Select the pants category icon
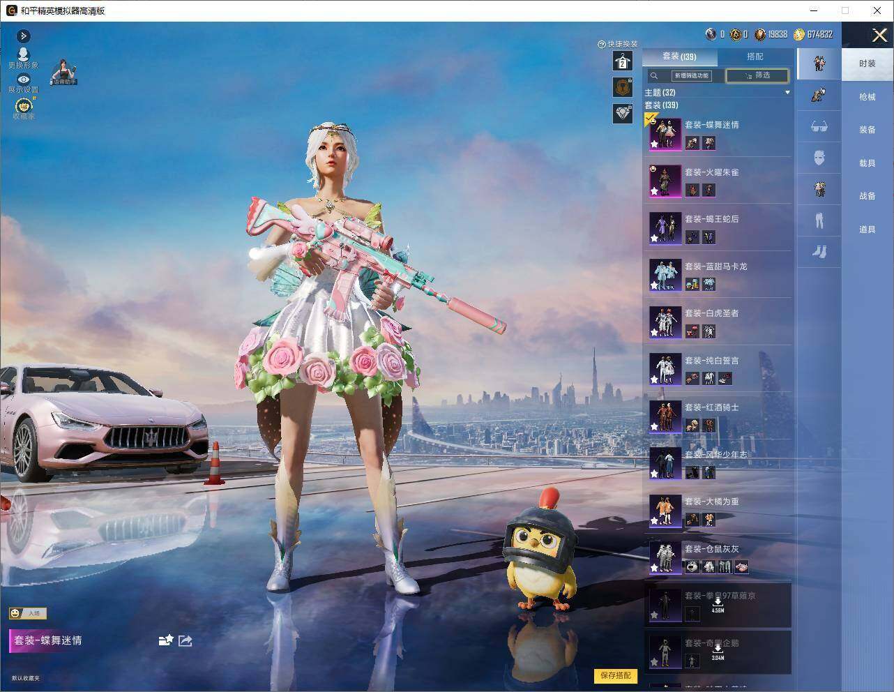Screen dimensions: 894x692 (819, 220)
